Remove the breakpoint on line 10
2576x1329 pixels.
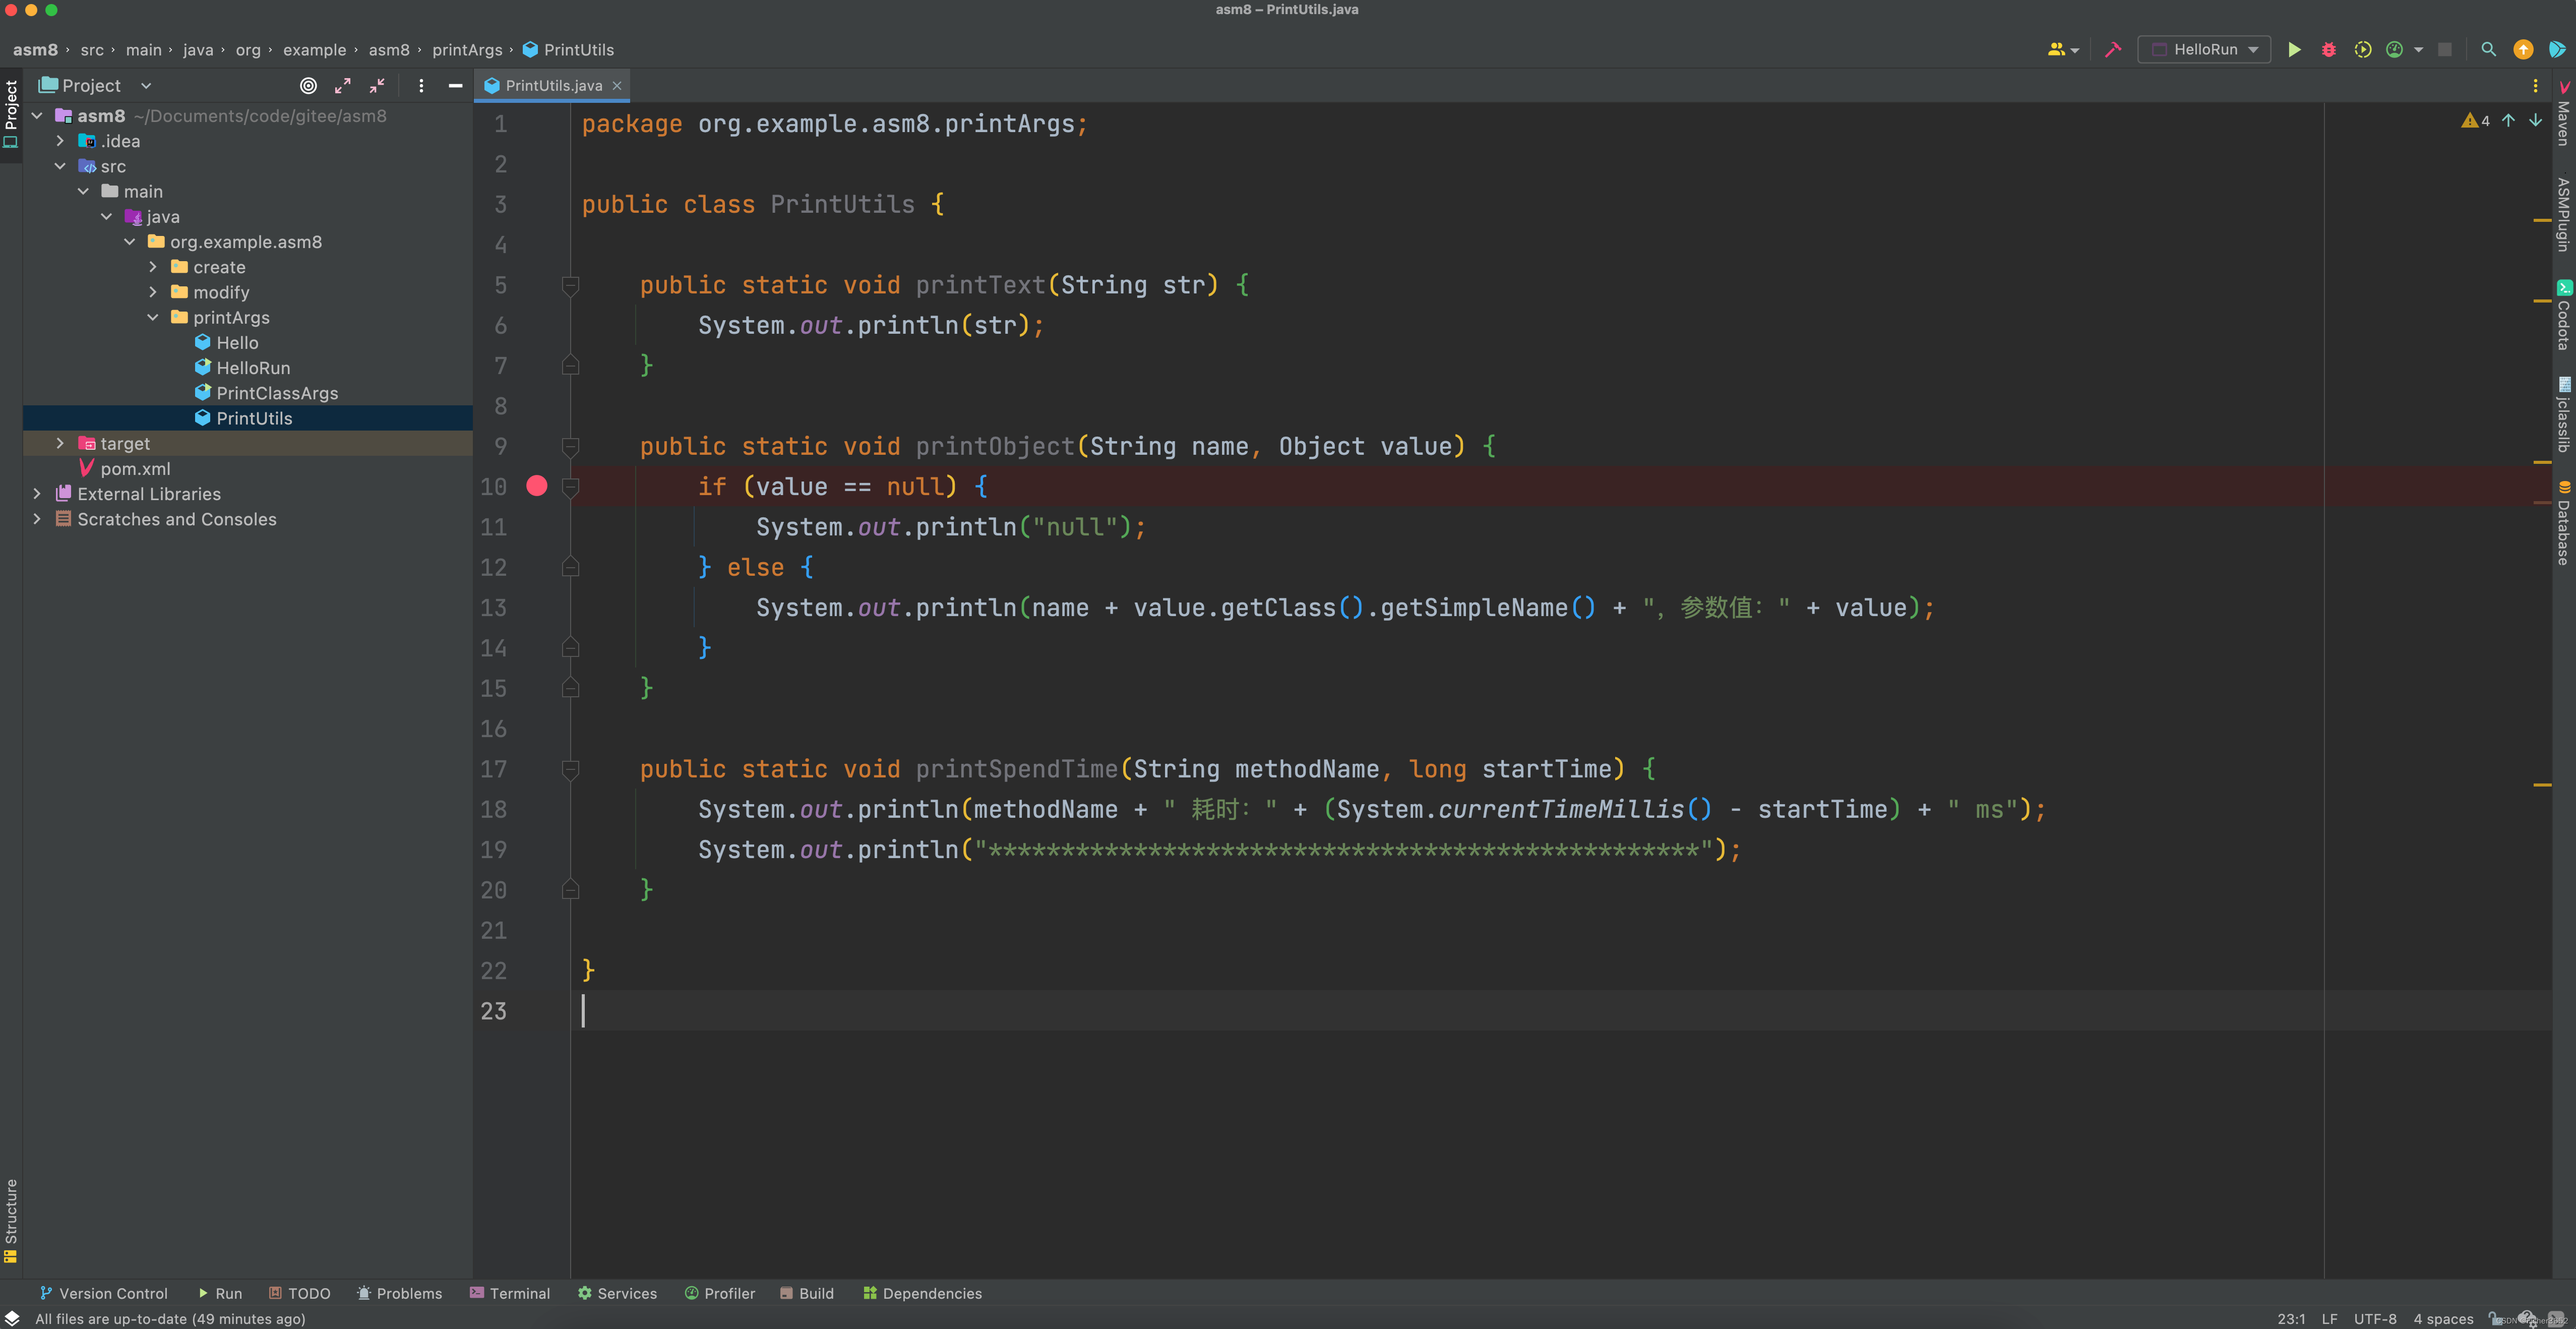537,486
